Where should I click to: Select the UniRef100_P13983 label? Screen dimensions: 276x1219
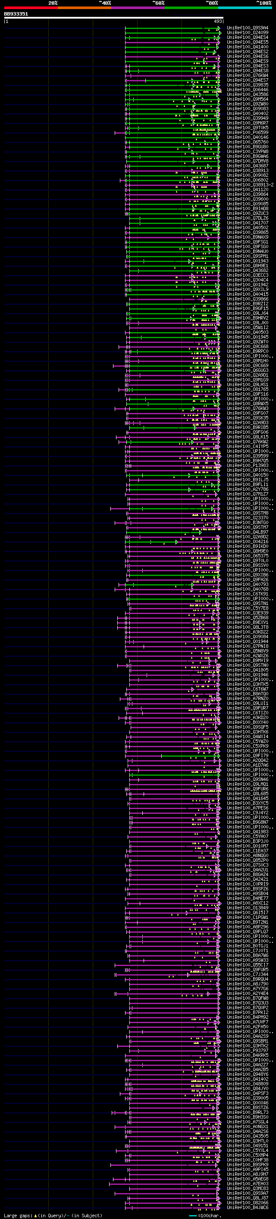(248, 465)
